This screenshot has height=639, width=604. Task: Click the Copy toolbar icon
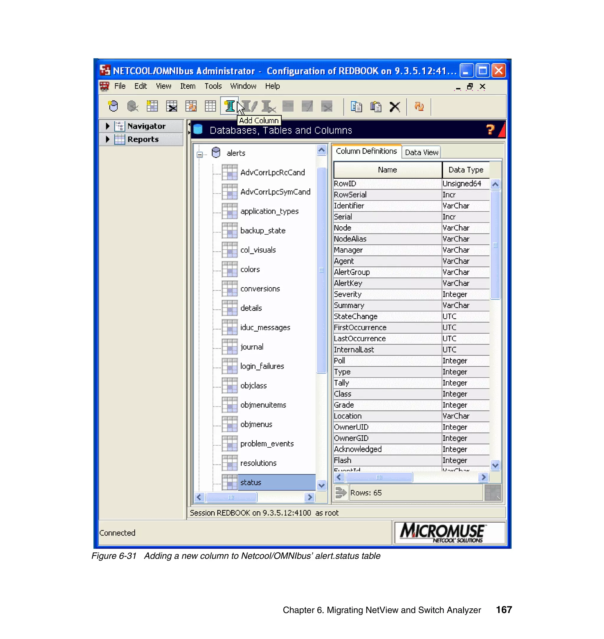356,106
